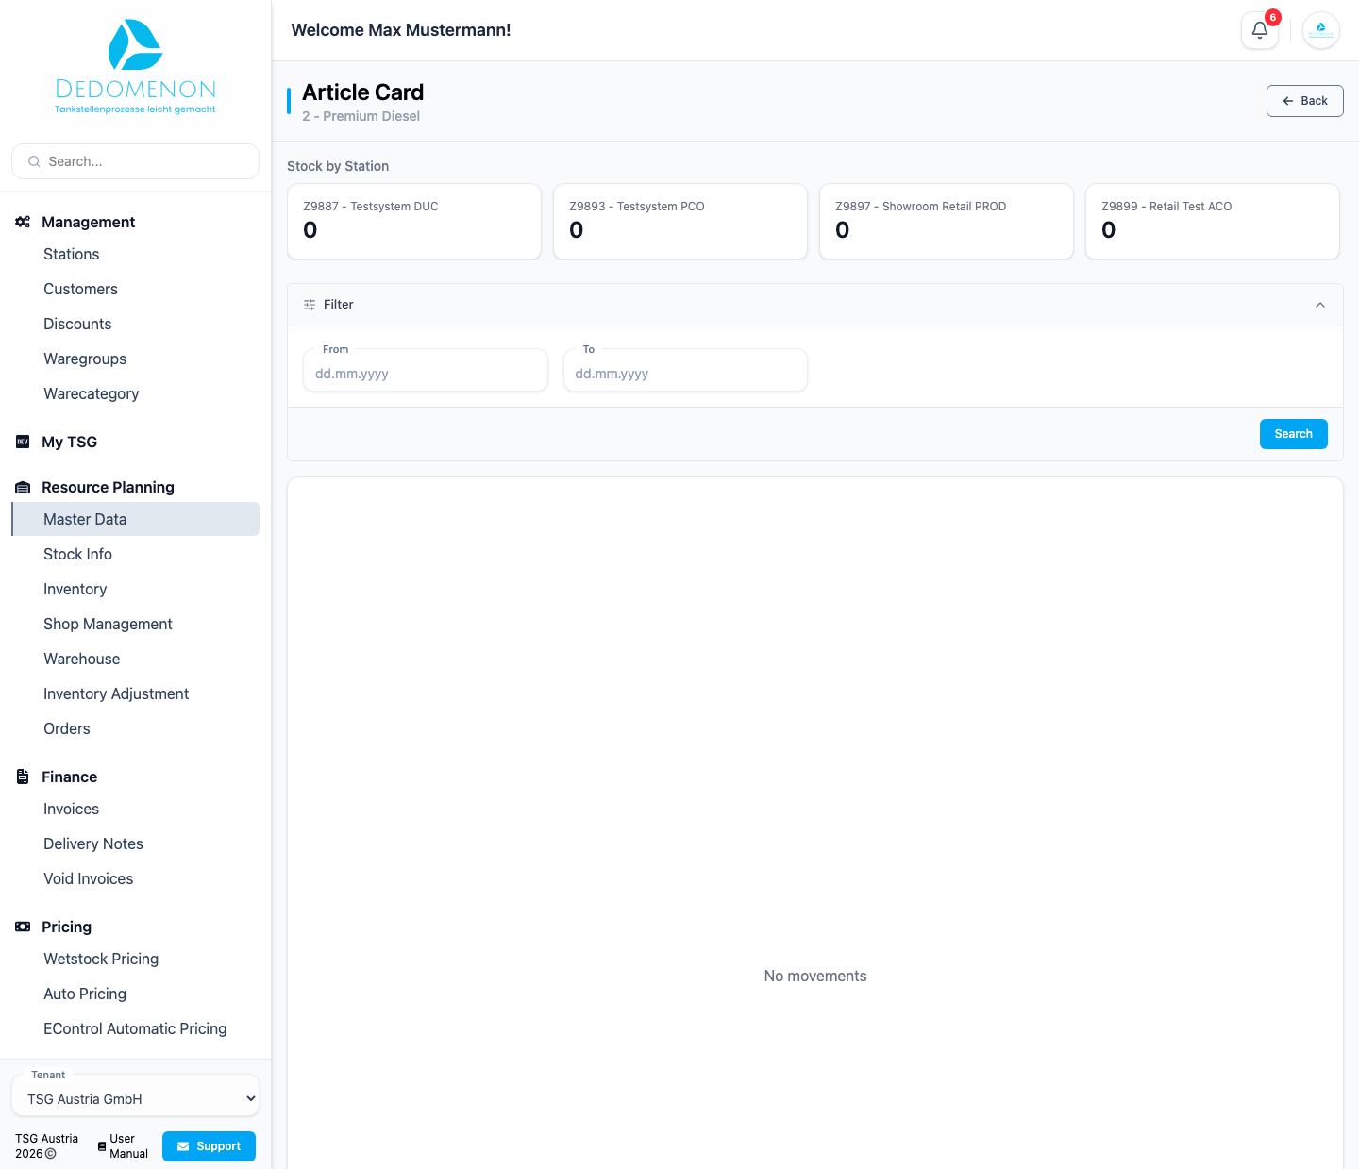Open Wetstock Pricing menu item
Image resolution: width=1359 pixels, height=1169 pixels.
point(135,959)
